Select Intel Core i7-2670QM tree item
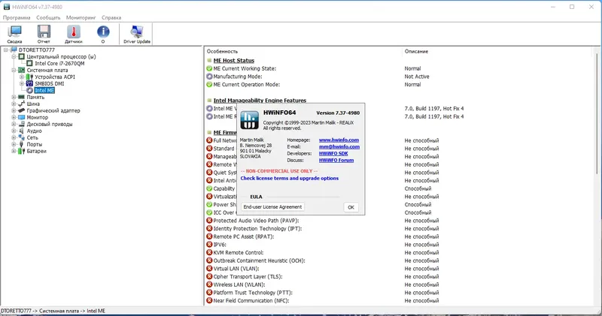 click(59, 64)
